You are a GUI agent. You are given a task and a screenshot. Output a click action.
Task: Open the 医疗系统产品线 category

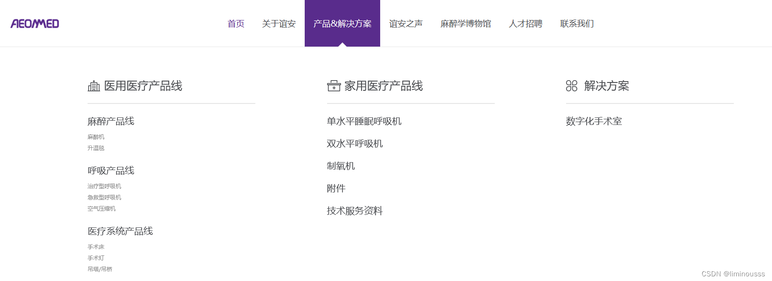120,231
